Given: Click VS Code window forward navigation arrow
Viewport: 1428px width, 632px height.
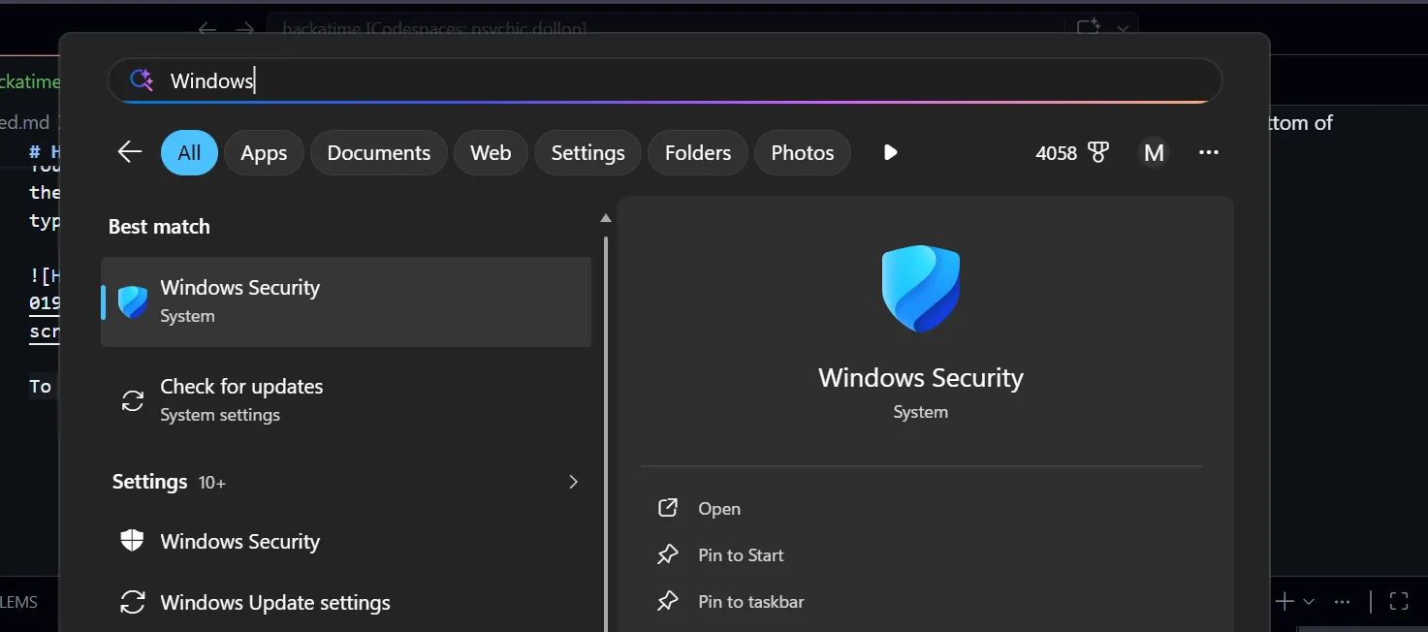Looking at the screenshot, I should coord(245,28).
